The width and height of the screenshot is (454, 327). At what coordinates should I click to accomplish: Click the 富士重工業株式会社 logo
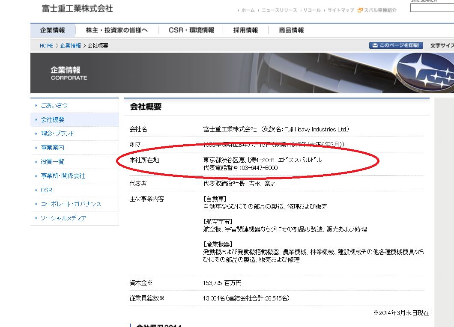pyautogui.click(x=77, y=9)
